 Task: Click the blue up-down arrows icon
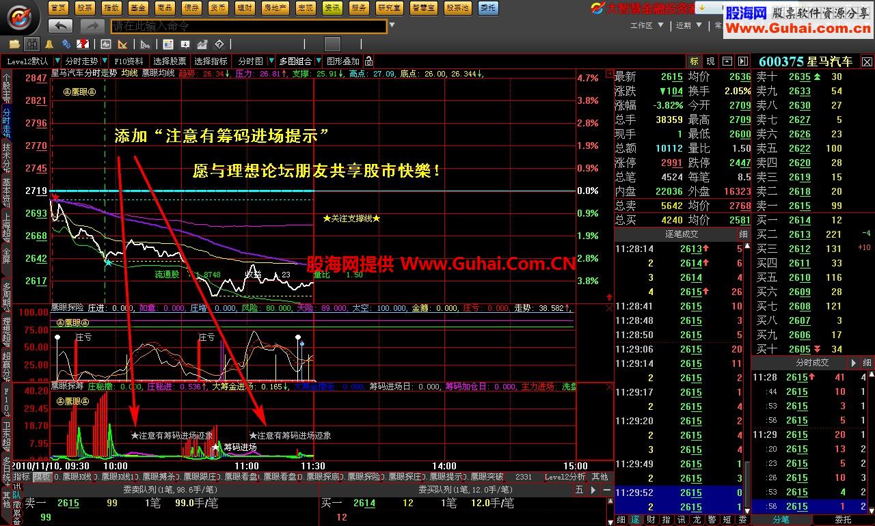[x=66, y=44]
